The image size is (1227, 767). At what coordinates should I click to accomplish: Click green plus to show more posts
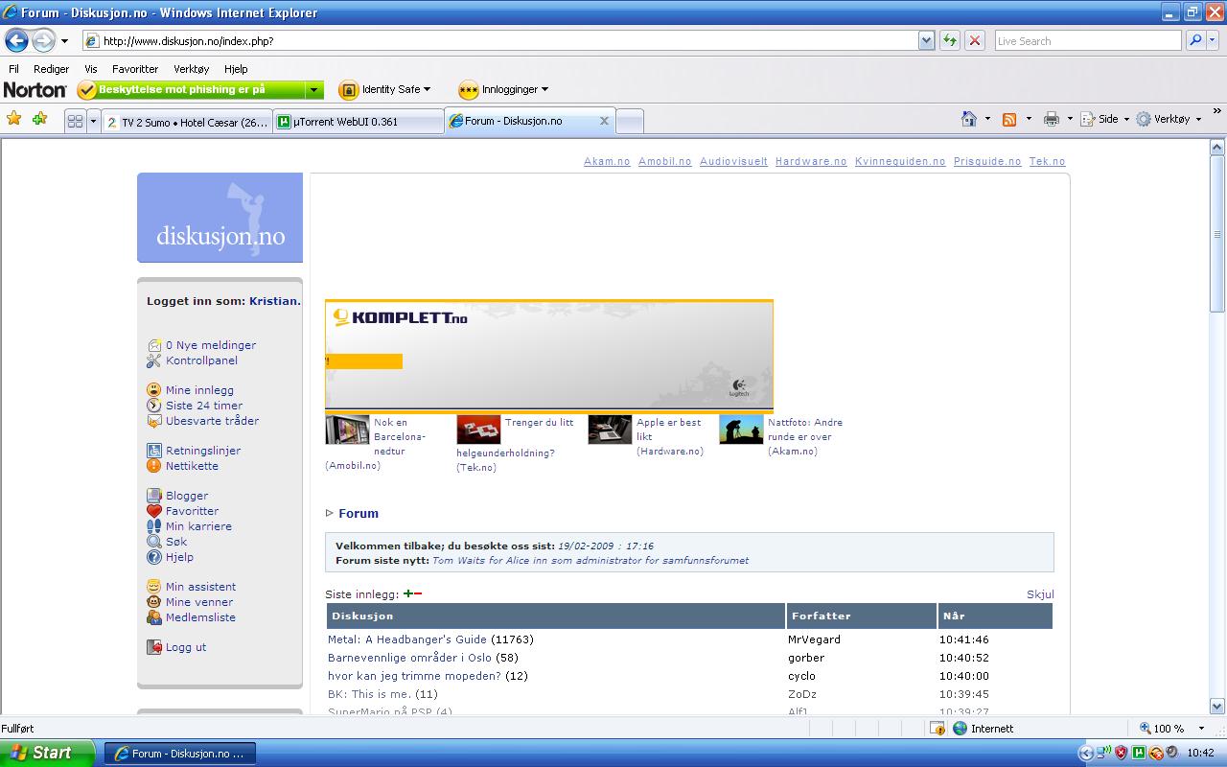coord(408,593)
